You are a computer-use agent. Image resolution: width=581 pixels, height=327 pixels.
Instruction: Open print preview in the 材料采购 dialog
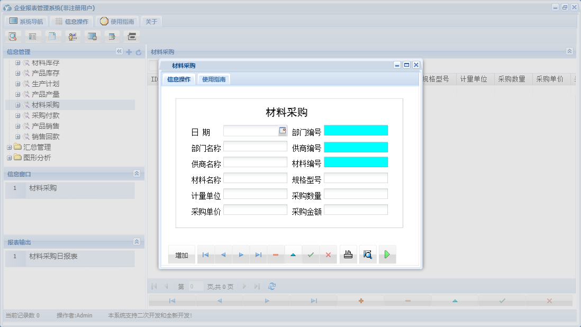click(367, 255)
